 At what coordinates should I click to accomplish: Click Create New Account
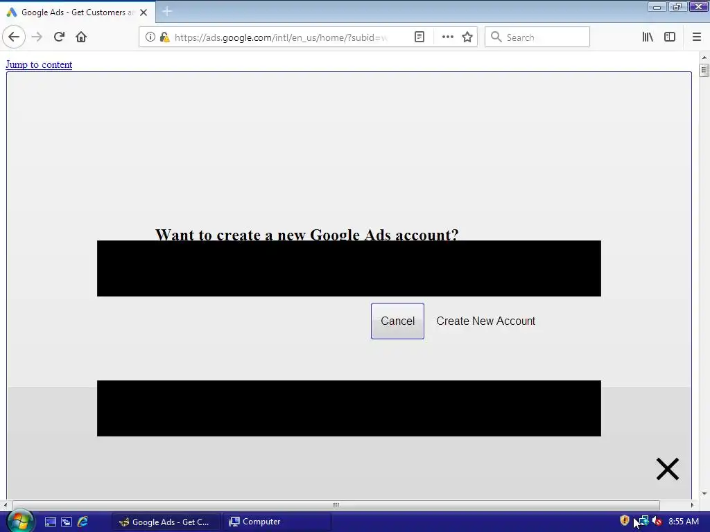tap(485, 321)
